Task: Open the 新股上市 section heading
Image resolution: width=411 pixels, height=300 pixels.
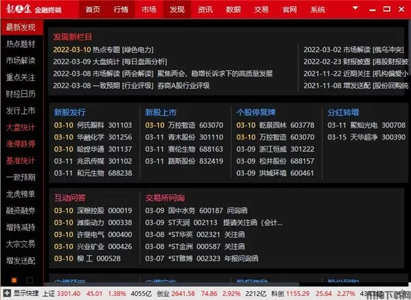Action: click(x=161, y=112)
